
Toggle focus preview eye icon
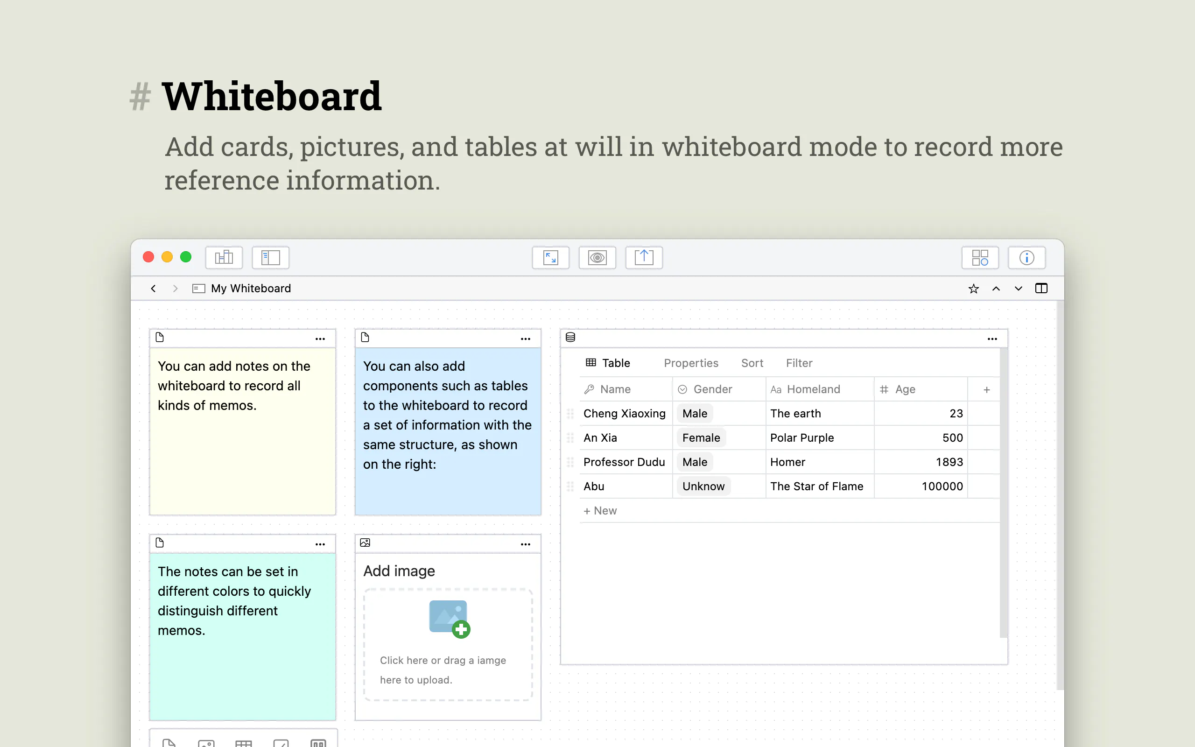597,257
